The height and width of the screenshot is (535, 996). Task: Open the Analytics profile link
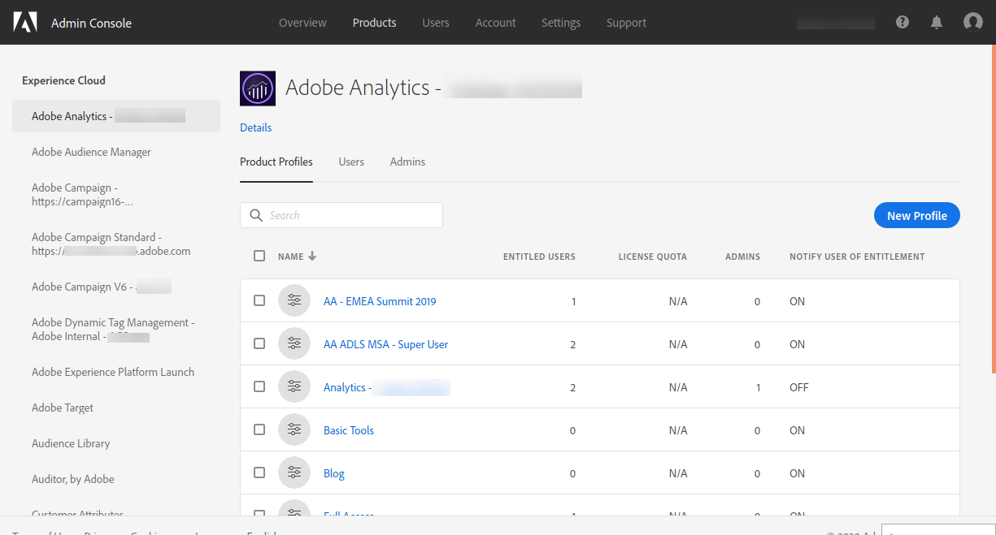pyautogui.click(x=387, y=387)
